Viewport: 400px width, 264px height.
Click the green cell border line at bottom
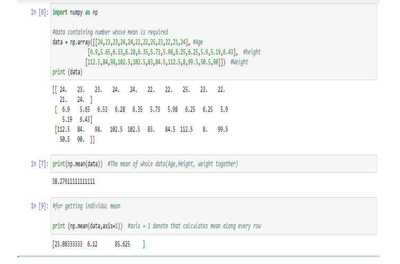198,257
